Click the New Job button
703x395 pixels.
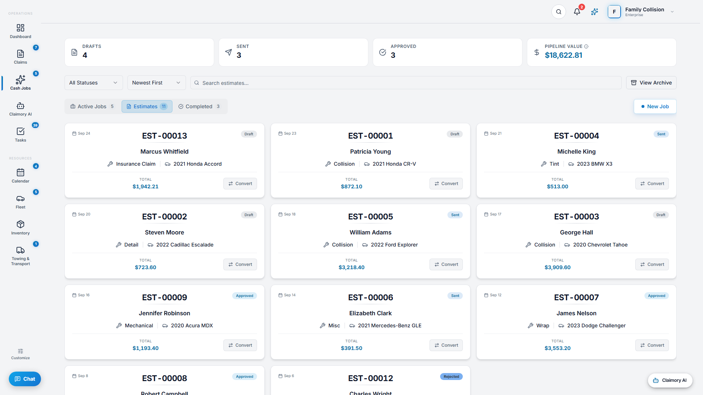[655, 106]
